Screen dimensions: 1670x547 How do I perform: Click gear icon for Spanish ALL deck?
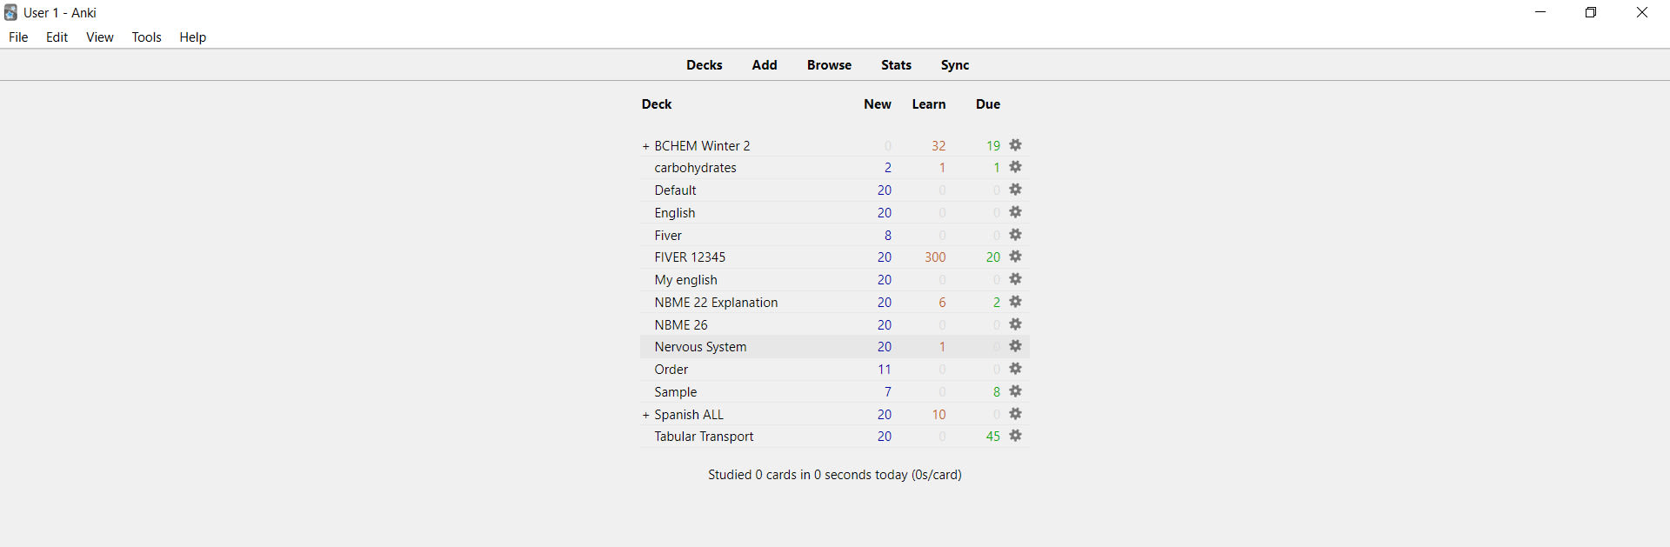click(x=1016, y=414)
